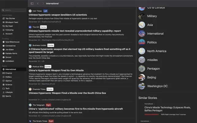Screen dimensions: 197x123
Task: Go forward with the right chevron
Action: (43, 3)
